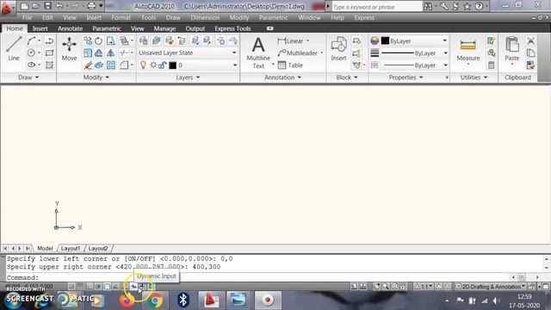
Task: Select the Line drawing tool
Action: coord(14,49)
